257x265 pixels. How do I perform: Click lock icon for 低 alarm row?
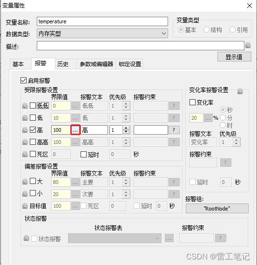tap(25, 118)
